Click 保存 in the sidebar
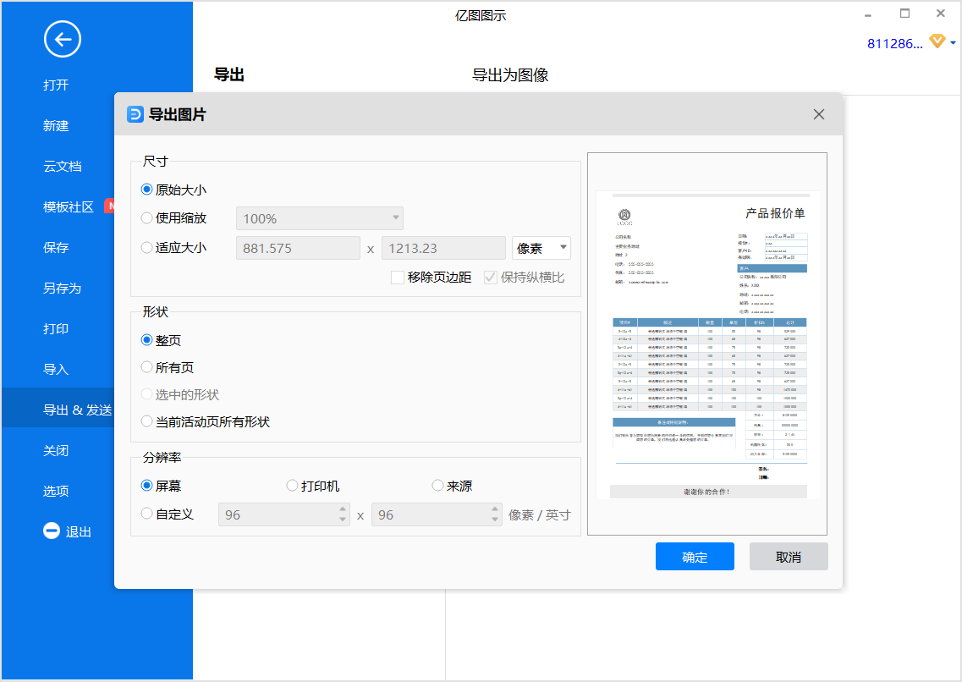 point(56,247)
